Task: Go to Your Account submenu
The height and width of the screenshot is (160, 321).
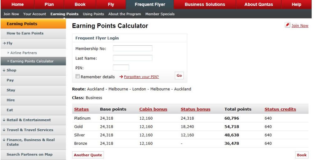Action: coord(34,14)
